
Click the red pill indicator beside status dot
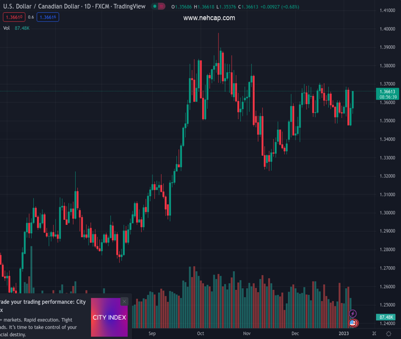(x=162, y=6)
